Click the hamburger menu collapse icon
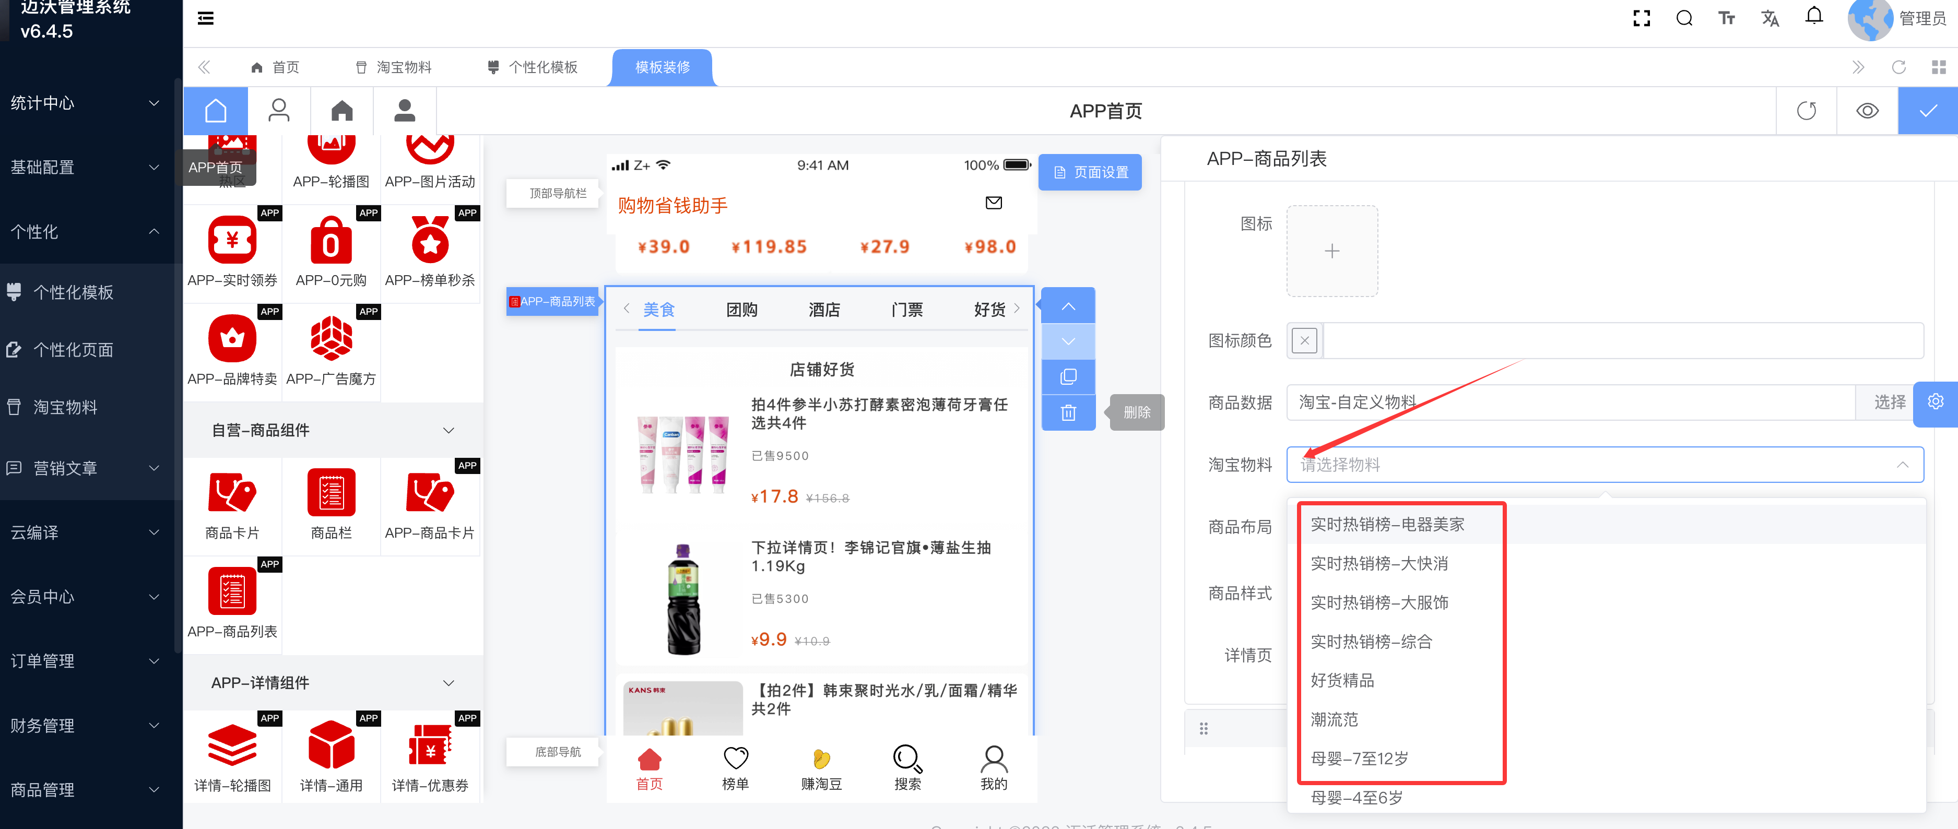This screenshot has width=1958, height=829. pyautogui.click(x=205, y=18)
